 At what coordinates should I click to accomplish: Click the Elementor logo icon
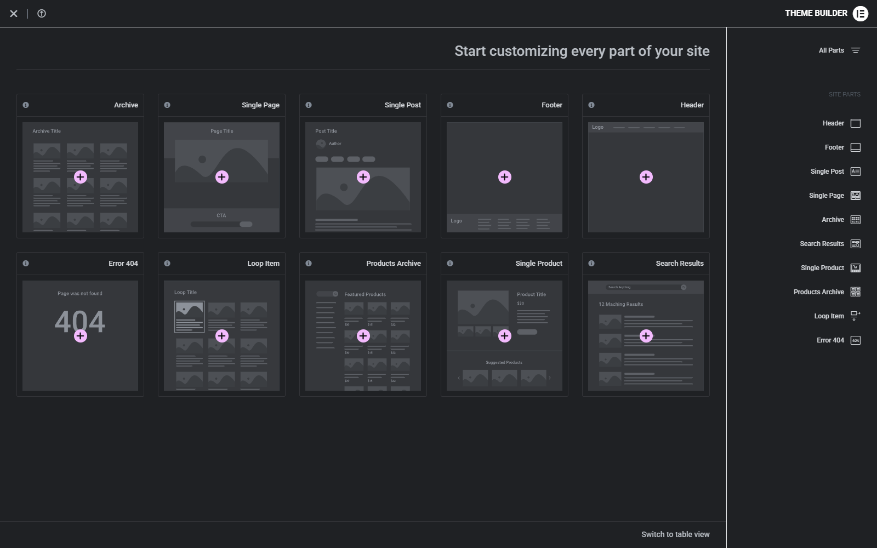point(861,13)
